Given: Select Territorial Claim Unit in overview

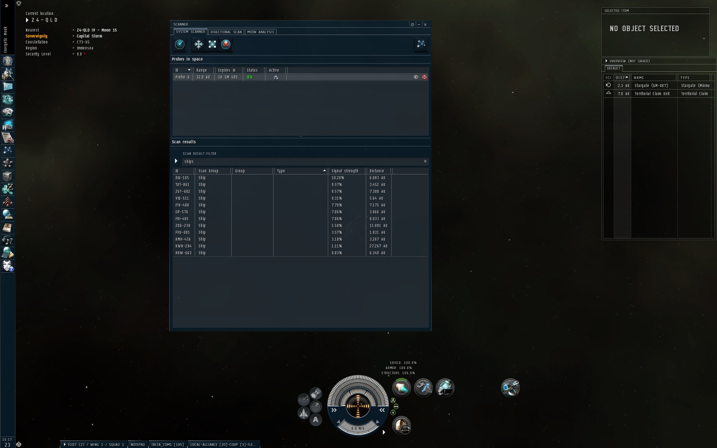Looking at the screenshot, I should coord(658,94).
